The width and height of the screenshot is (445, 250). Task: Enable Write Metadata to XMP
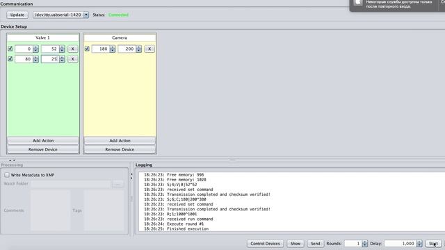pos(7,175)
